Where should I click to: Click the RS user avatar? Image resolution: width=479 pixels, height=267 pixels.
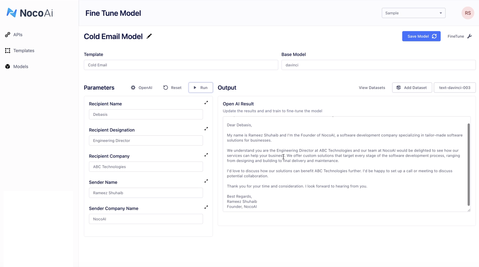click(468, 13)
